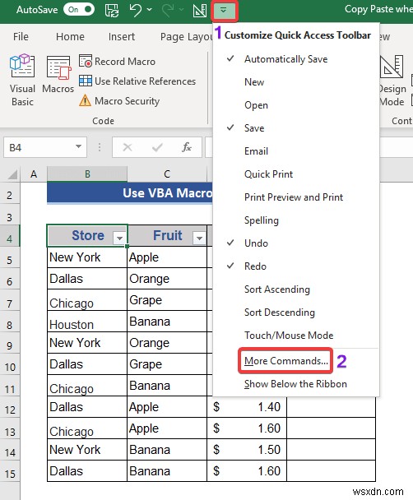Uncheck Save in customize menu
This screenshot has width=413, height=500.
(x=296, y=128)
